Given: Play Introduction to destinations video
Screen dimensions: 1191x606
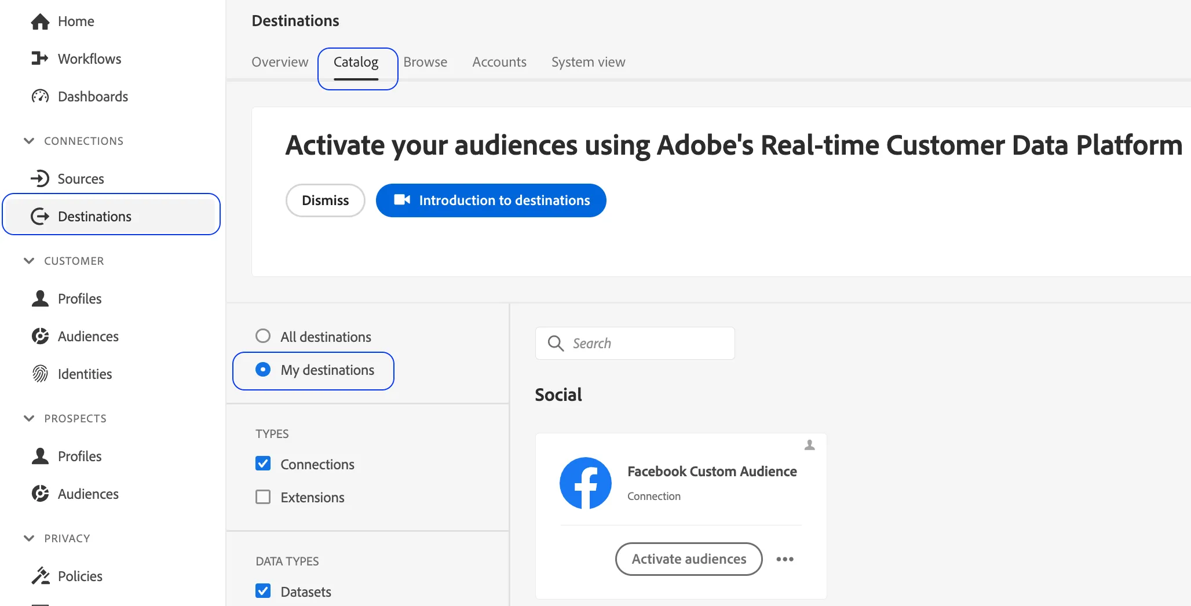Looking at the screenshot, I should tap(491, 200).
